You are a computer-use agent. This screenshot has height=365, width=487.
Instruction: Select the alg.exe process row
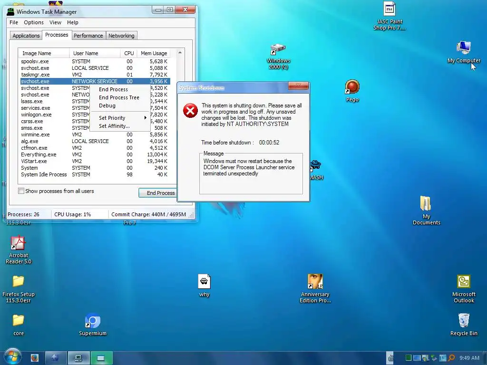95,141
